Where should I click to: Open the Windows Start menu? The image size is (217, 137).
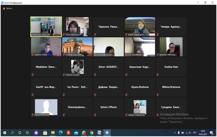pos(4,133)
